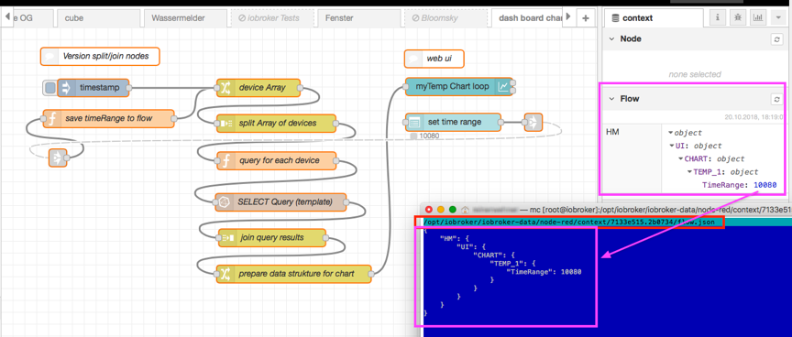Select the device Array change node

(x=258, y=88)
